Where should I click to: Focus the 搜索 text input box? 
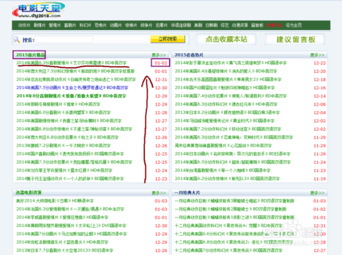tap(64, 40)
